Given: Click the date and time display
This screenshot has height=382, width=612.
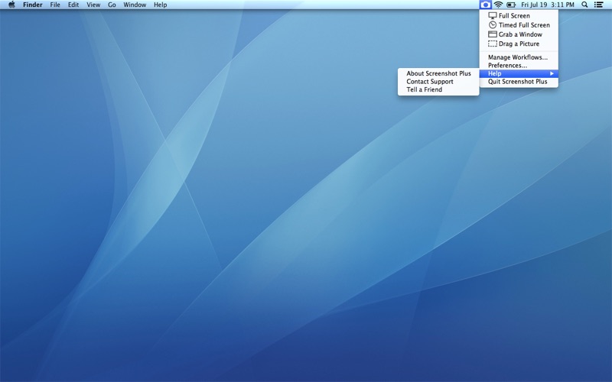Looking at the screenshot, I should coord(548,5).
